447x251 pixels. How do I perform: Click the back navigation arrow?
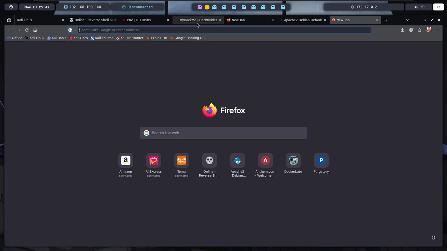[10, 30]
